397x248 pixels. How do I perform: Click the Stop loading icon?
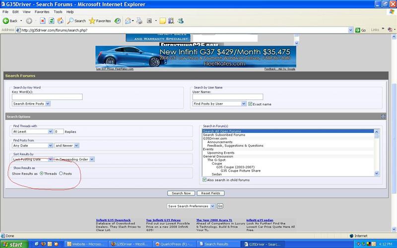[x=42, y=21]
